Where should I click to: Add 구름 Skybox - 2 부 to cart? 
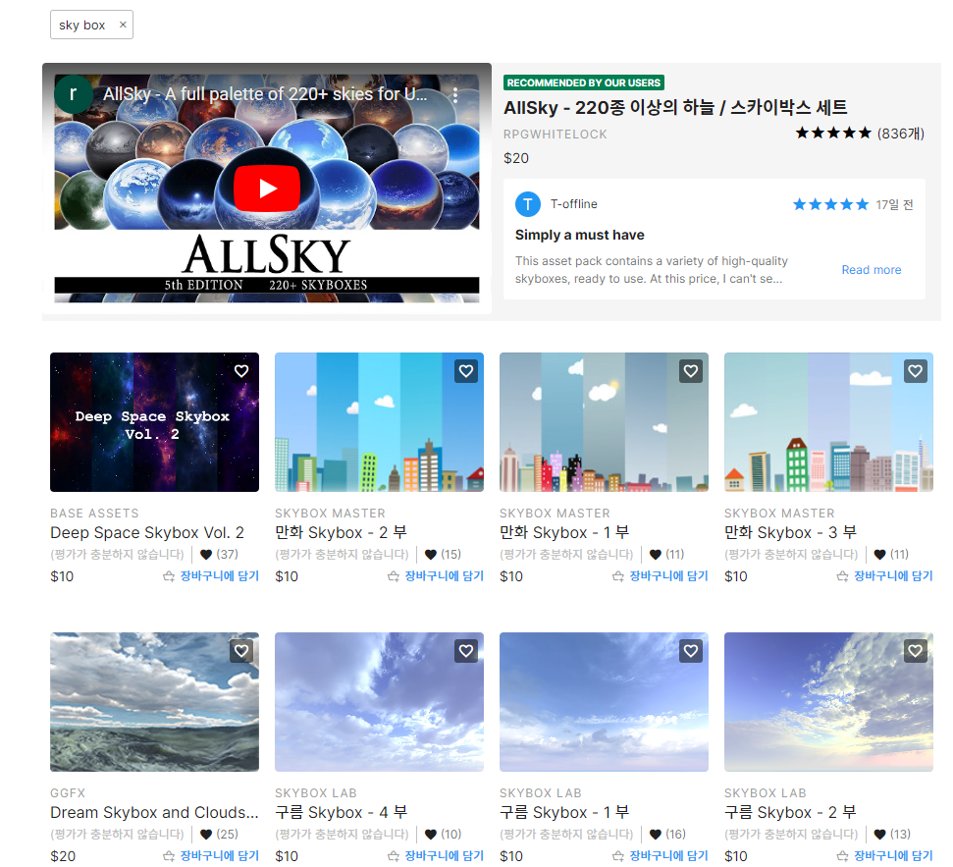click(885, 855)
